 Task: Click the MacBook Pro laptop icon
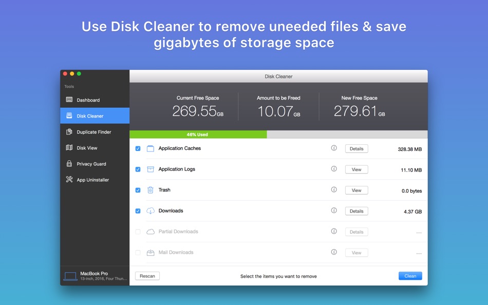[70, 276]
